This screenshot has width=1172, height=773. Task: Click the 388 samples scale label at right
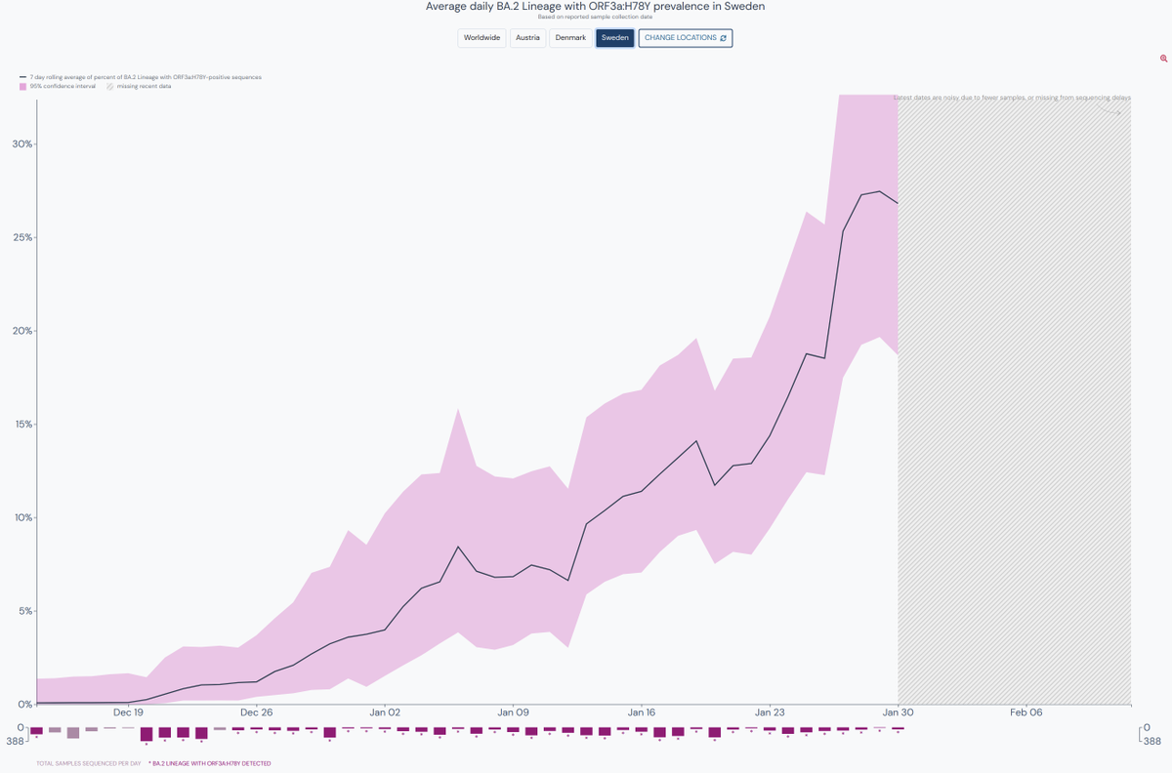coord(1152,742)
